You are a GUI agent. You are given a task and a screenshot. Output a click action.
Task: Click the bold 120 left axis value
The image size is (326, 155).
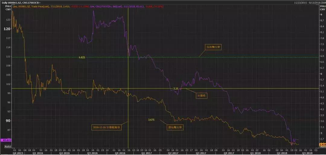point(7,29)
